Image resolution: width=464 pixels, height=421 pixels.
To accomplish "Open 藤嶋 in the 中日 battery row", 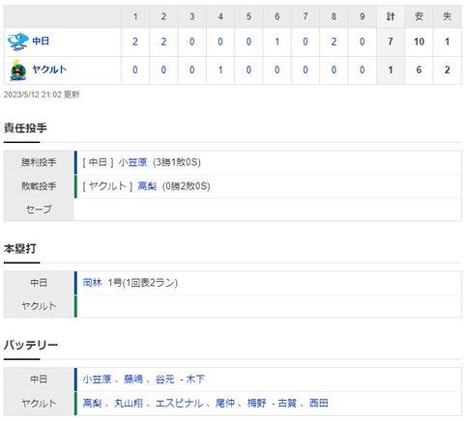I will [133, 379].
